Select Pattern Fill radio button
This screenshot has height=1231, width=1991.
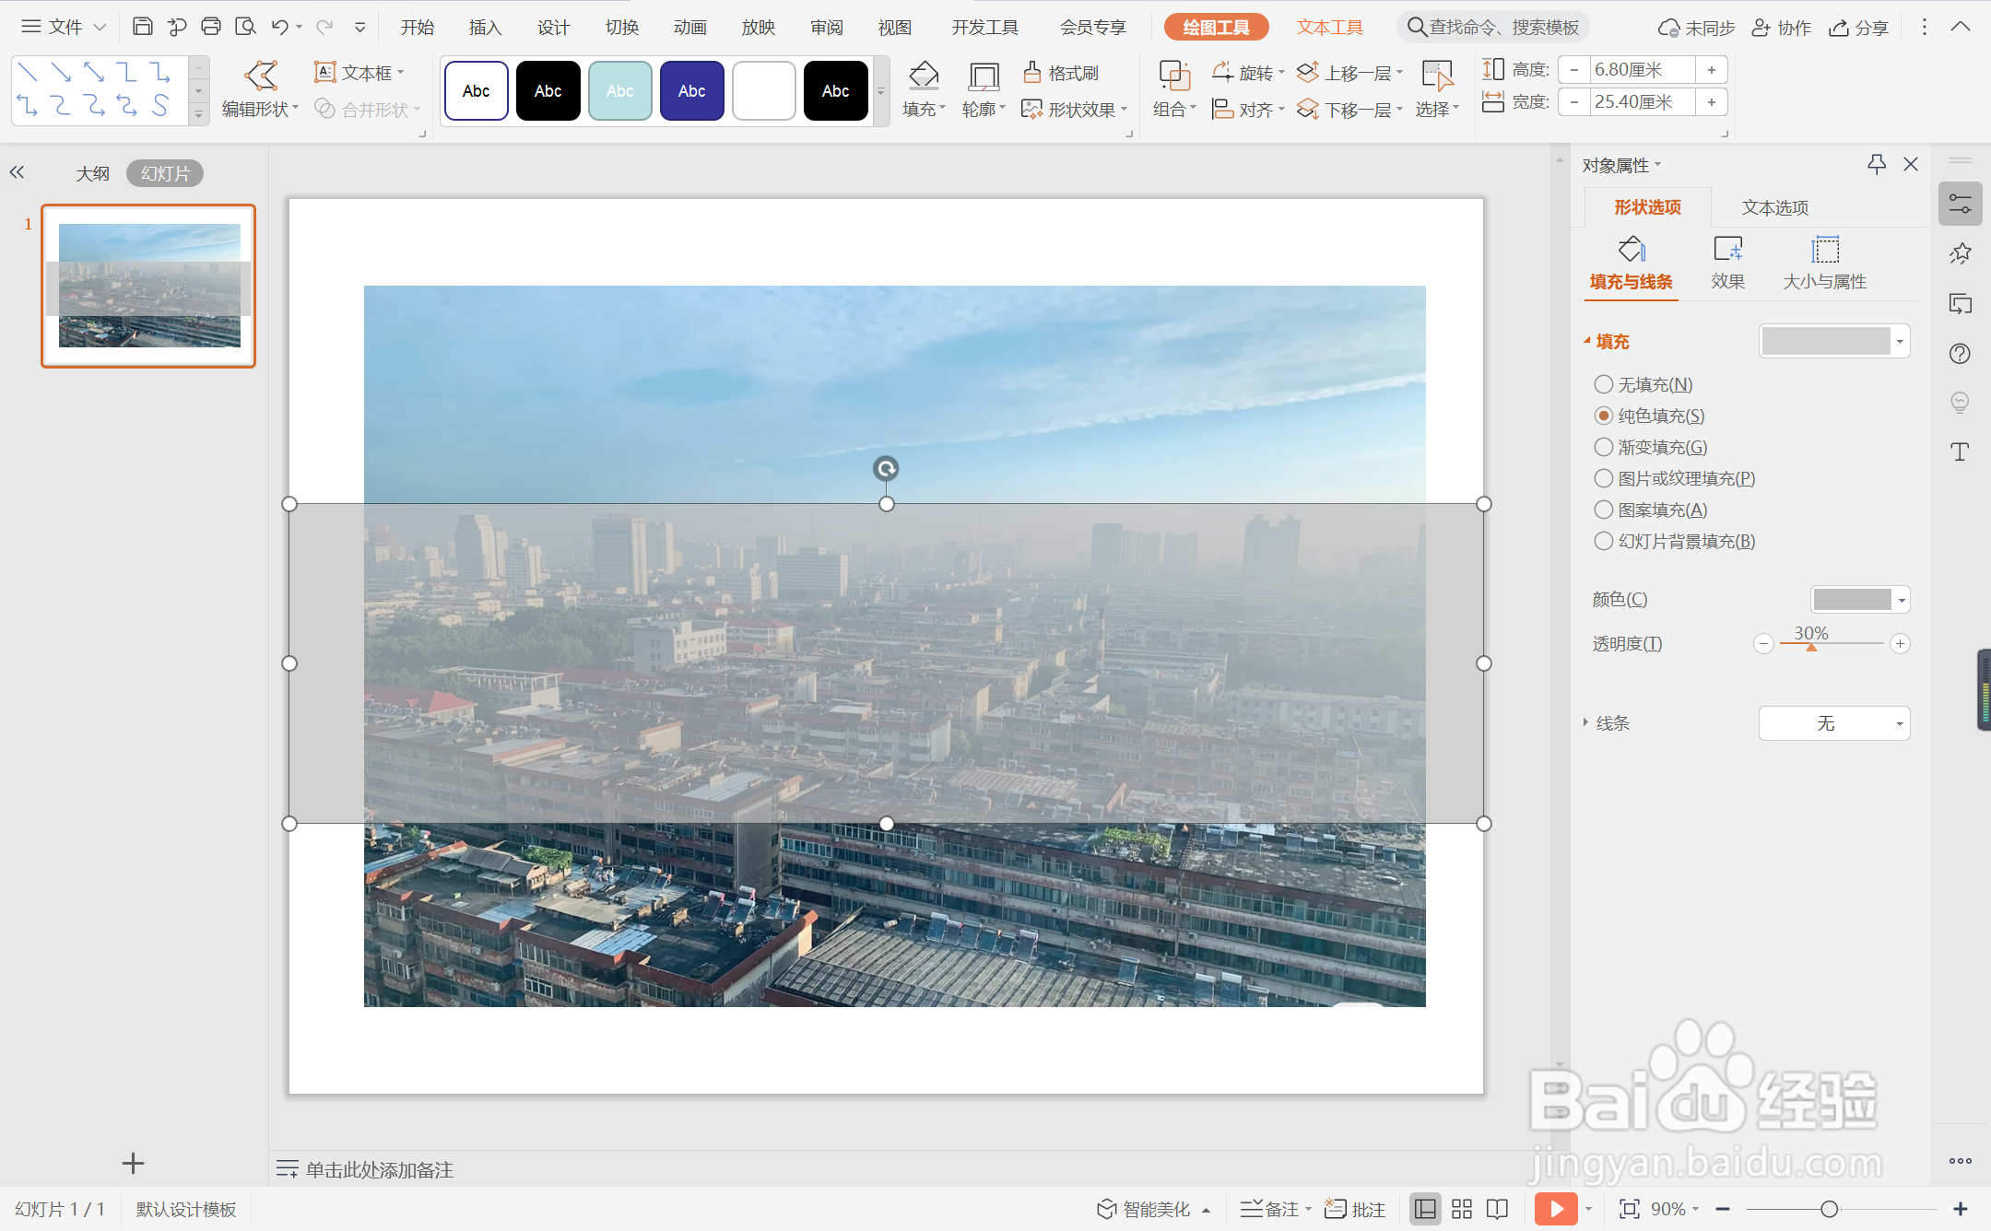tap(1604, 510)
